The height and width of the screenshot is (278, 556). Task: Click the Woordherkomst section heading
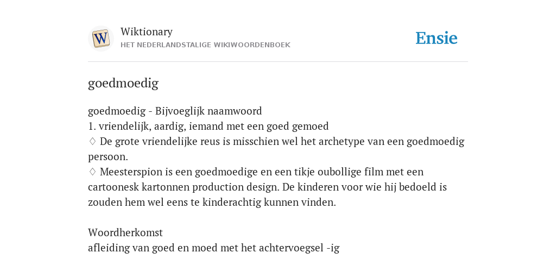(125, 232)
